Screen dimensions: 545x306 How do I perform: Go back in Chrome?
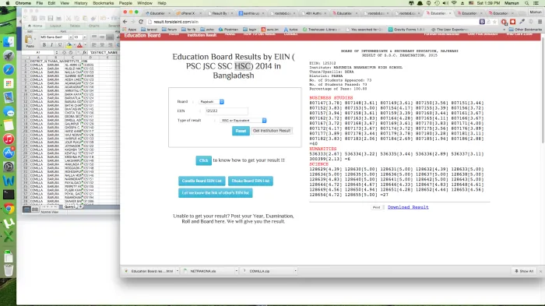pyautogui.click(x=125, y=22)
